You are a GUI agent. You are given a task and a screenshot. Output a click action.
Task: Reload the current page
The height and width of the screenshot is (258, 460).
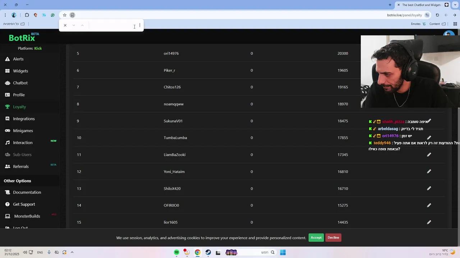(x=437, y=15)
